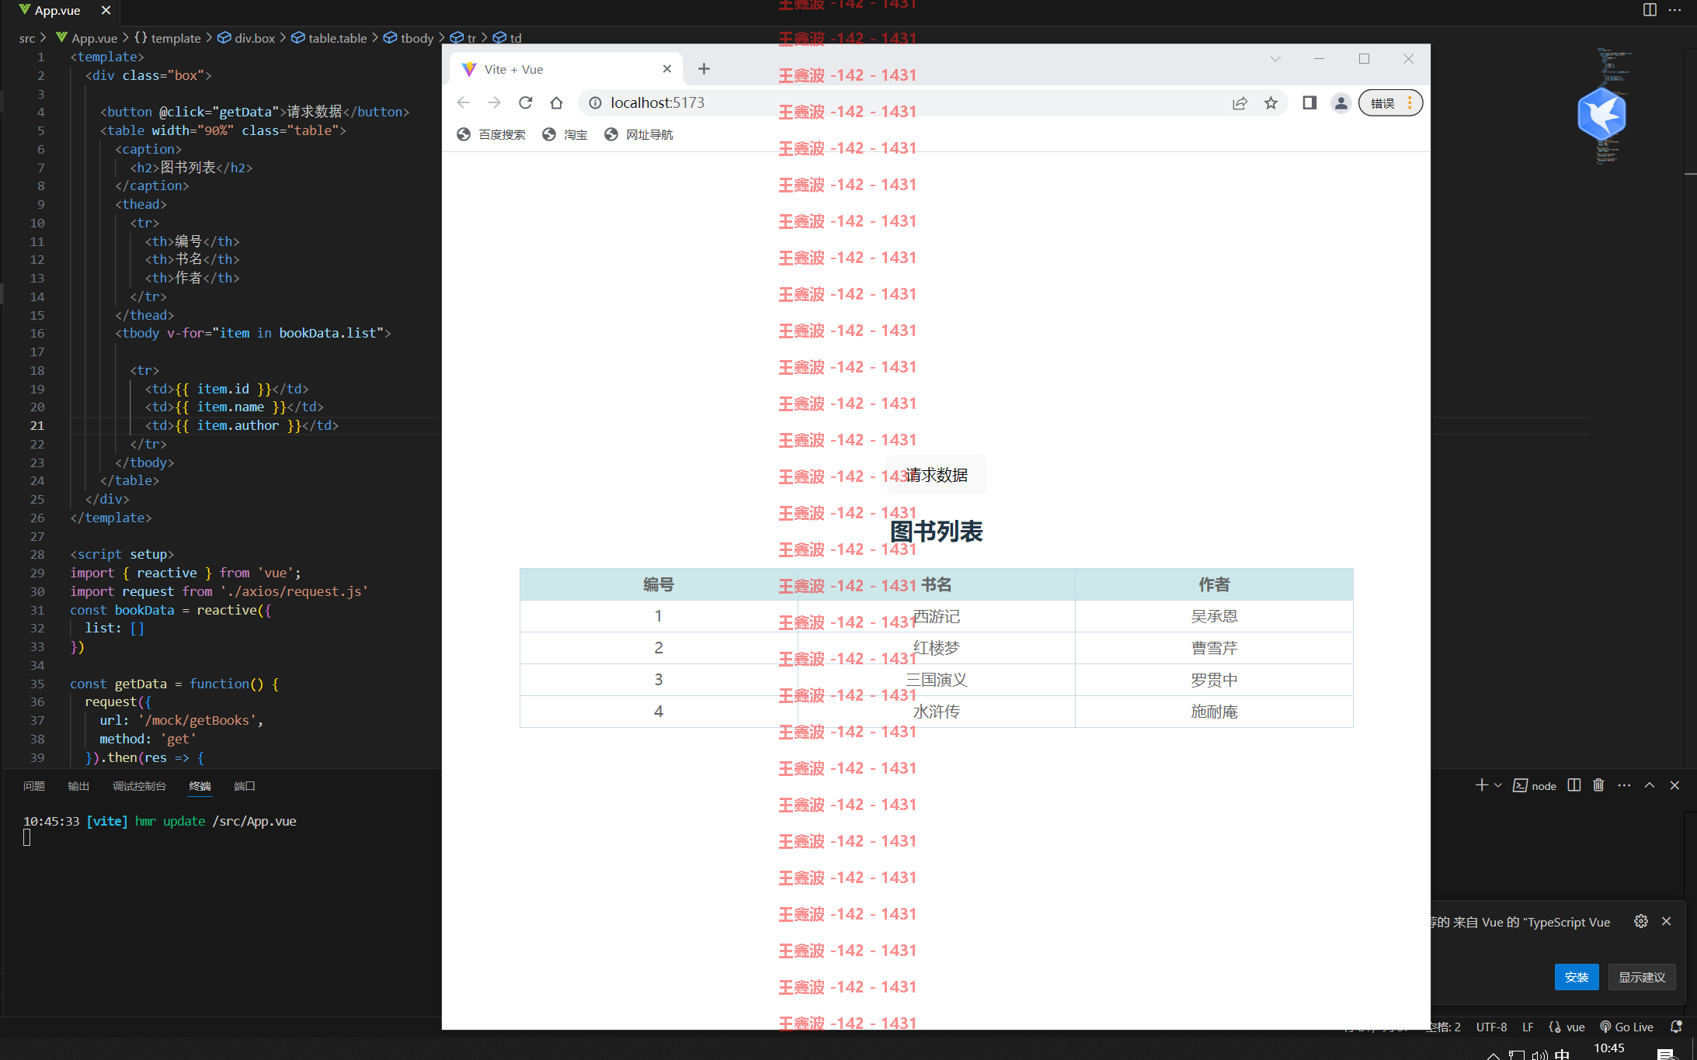
Task: Click the 作者 table header
Action: tap(1214, 584)
